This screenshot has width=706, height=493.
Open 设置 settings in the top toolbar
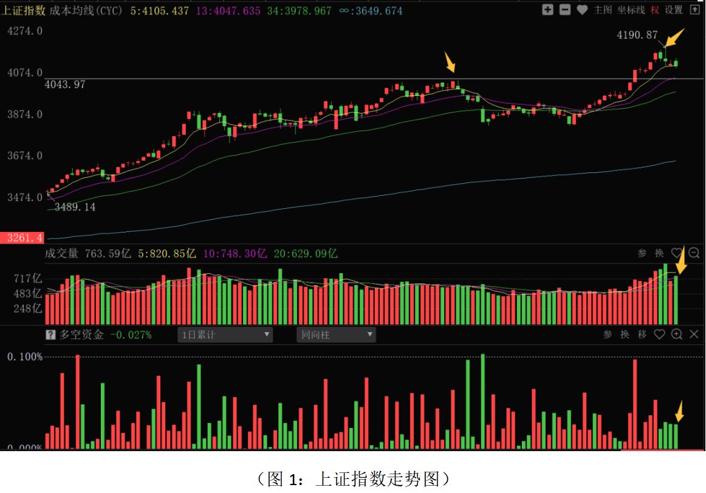click(674, 10)
